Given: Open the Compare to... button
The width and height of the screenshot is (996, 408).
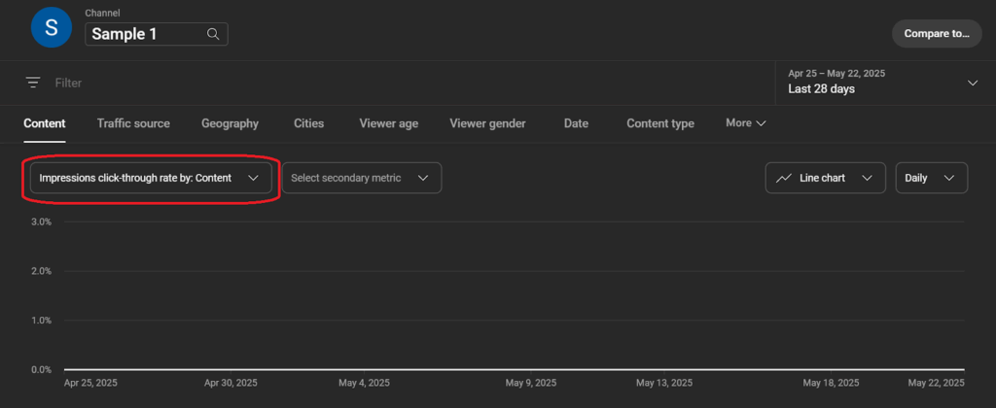Looking at the screenshot, I should coord(937,34).
